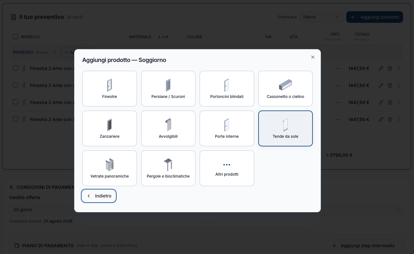
Task: Click the COLORE column header
Action: point(194,37)
